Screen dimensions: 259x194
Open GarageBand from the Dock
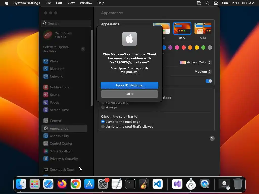144,184
